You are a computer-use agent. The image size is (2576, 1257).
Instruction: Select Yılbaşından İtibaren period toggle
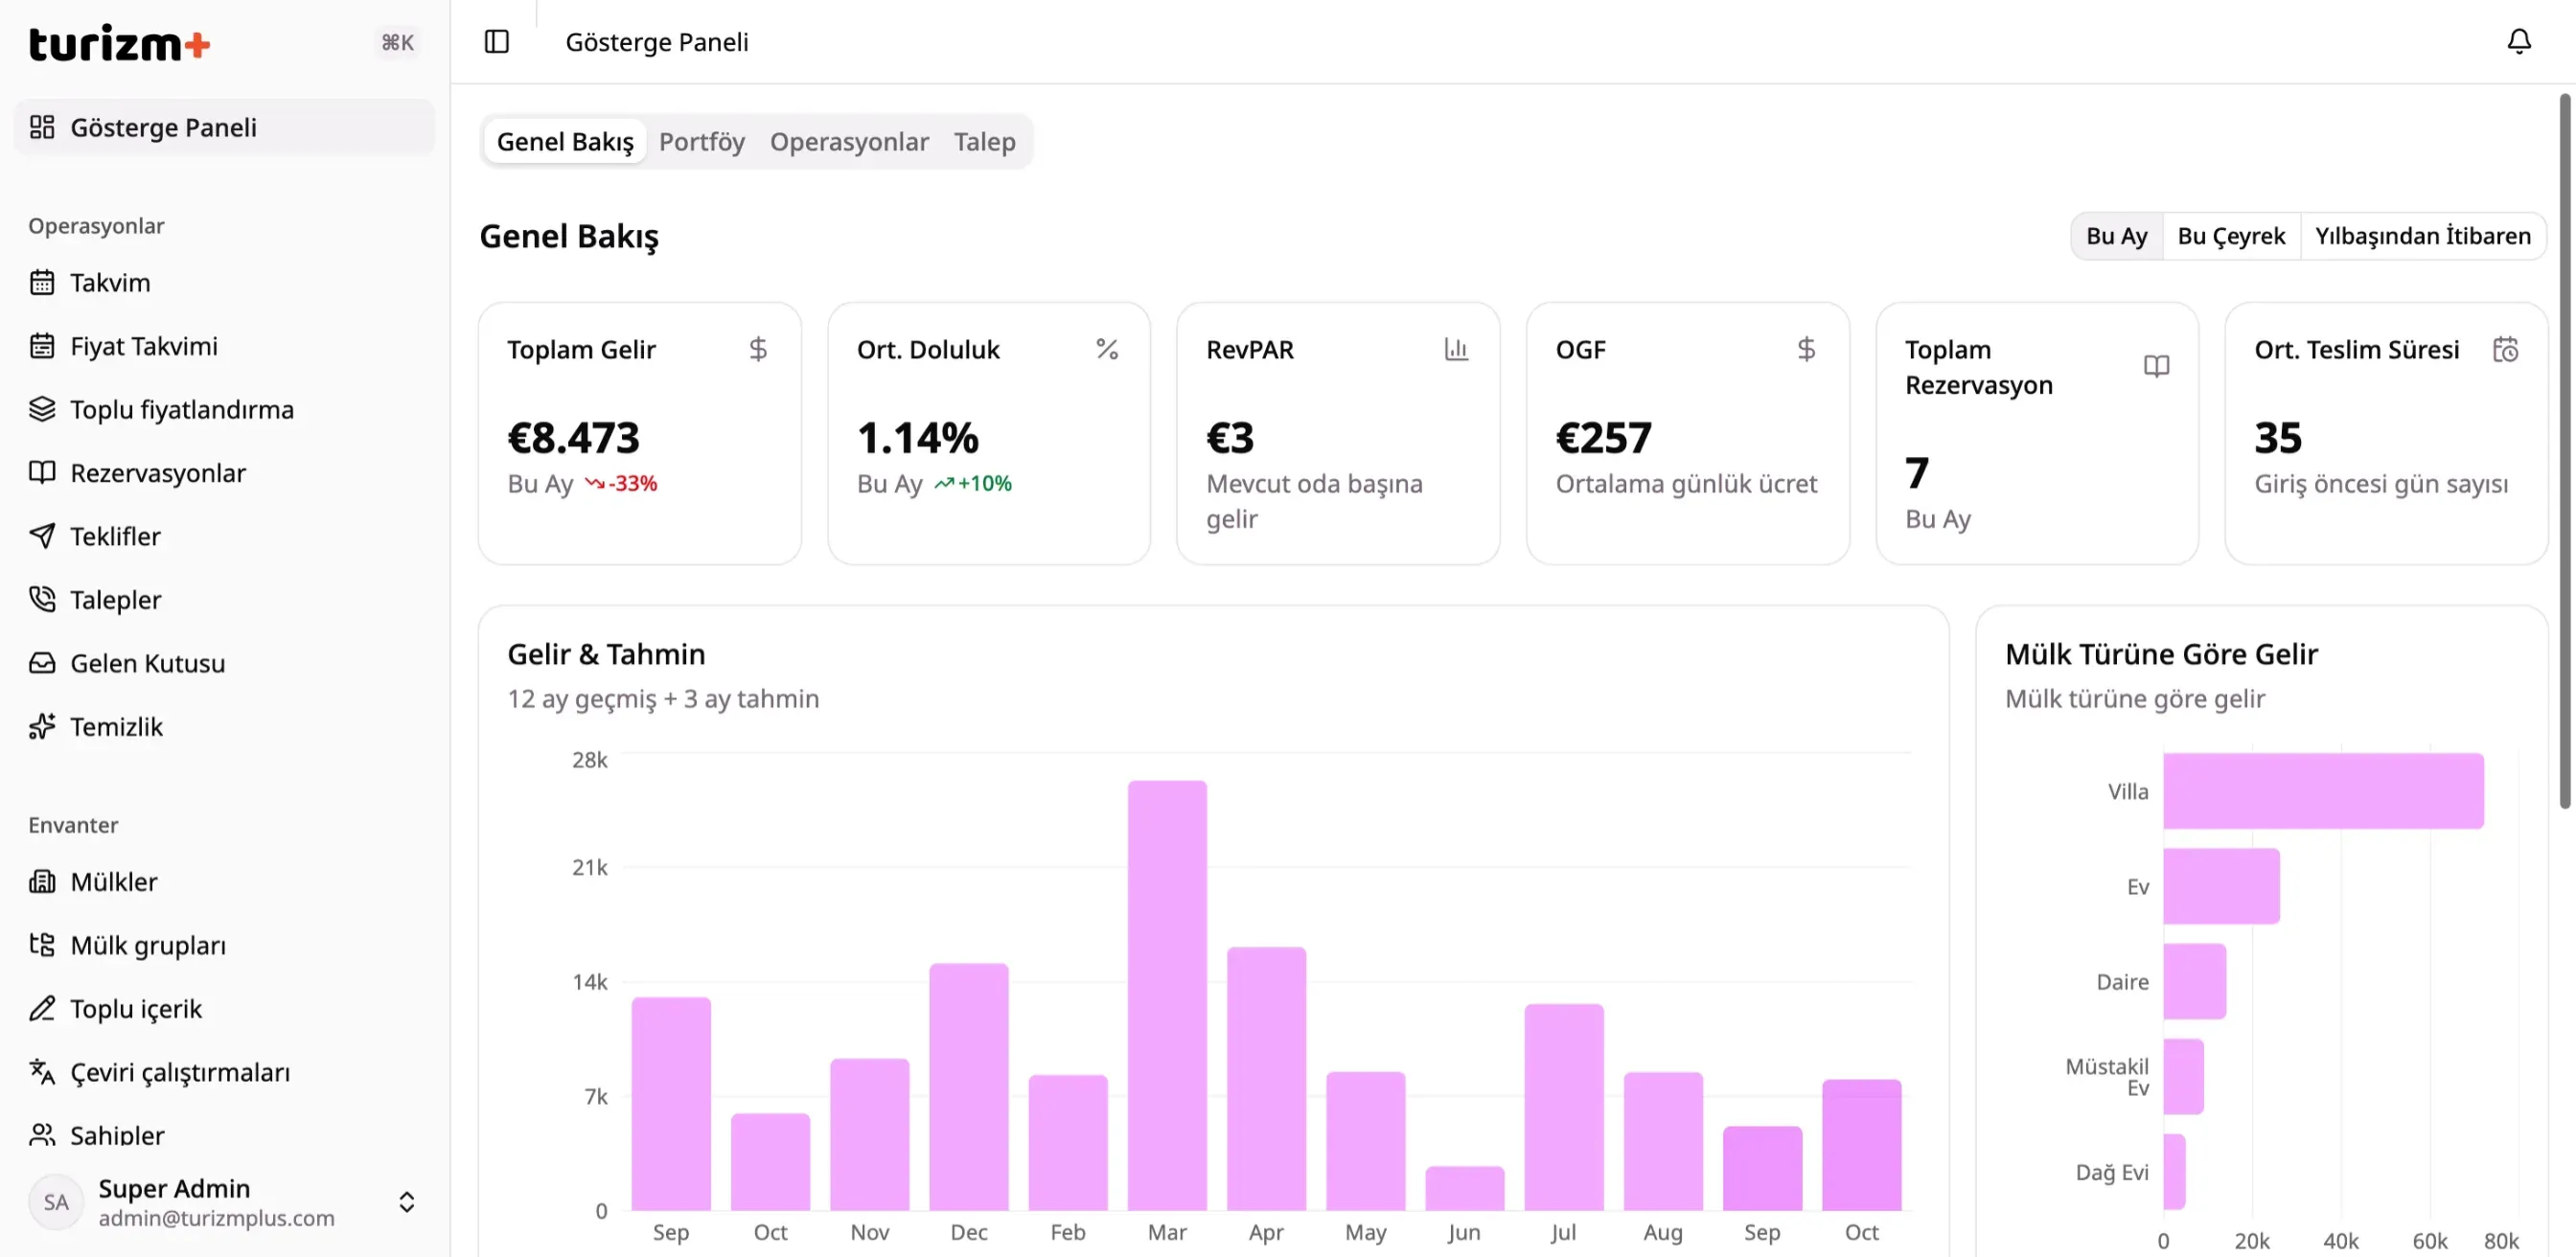coord(2423,236)
